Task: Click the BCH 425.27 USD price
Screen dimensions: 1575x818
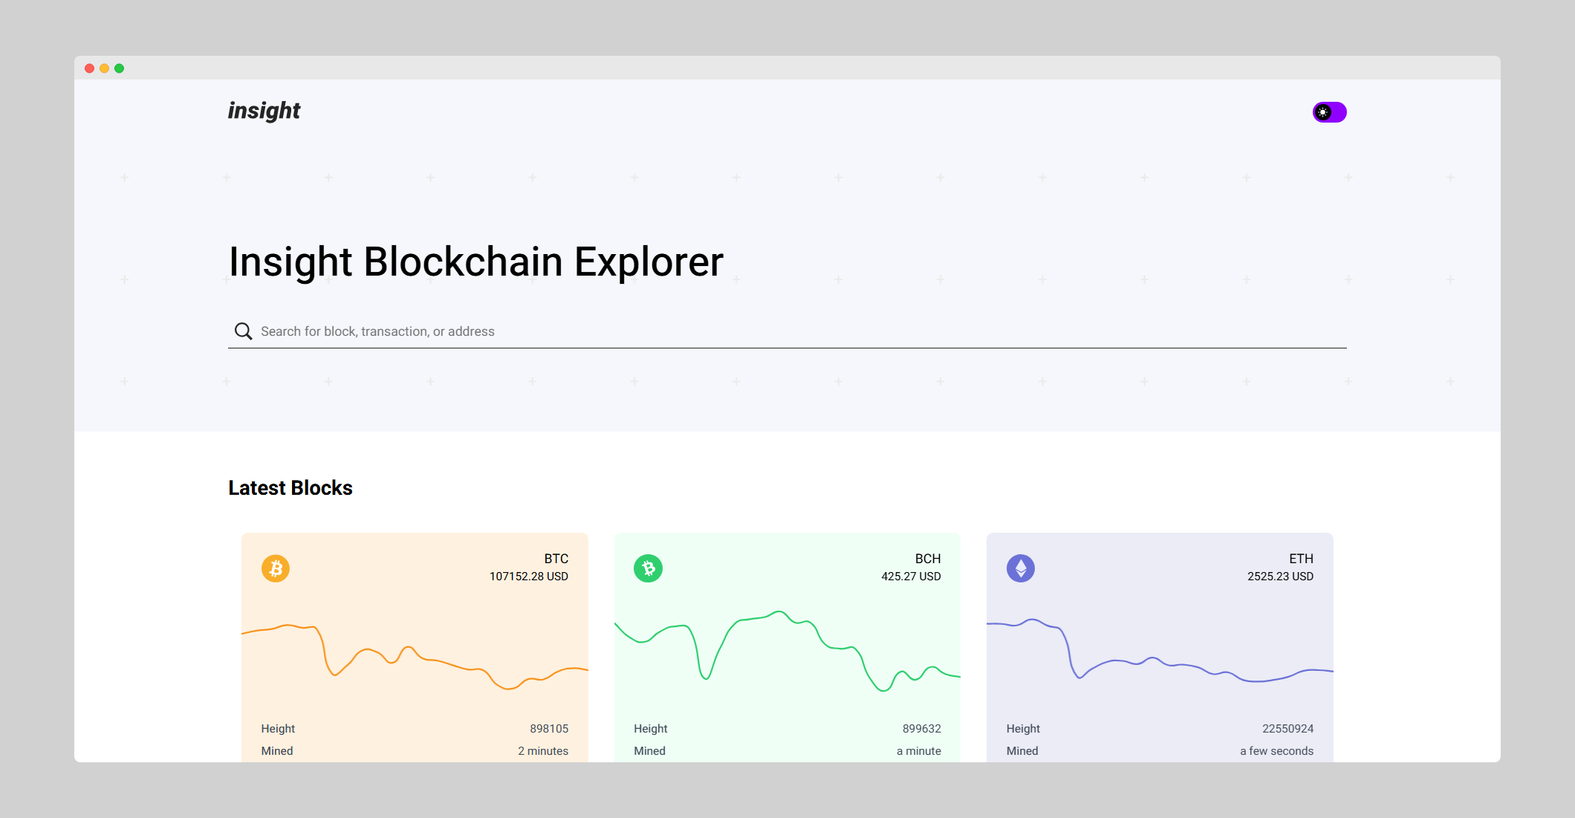Action: point(911,577)
